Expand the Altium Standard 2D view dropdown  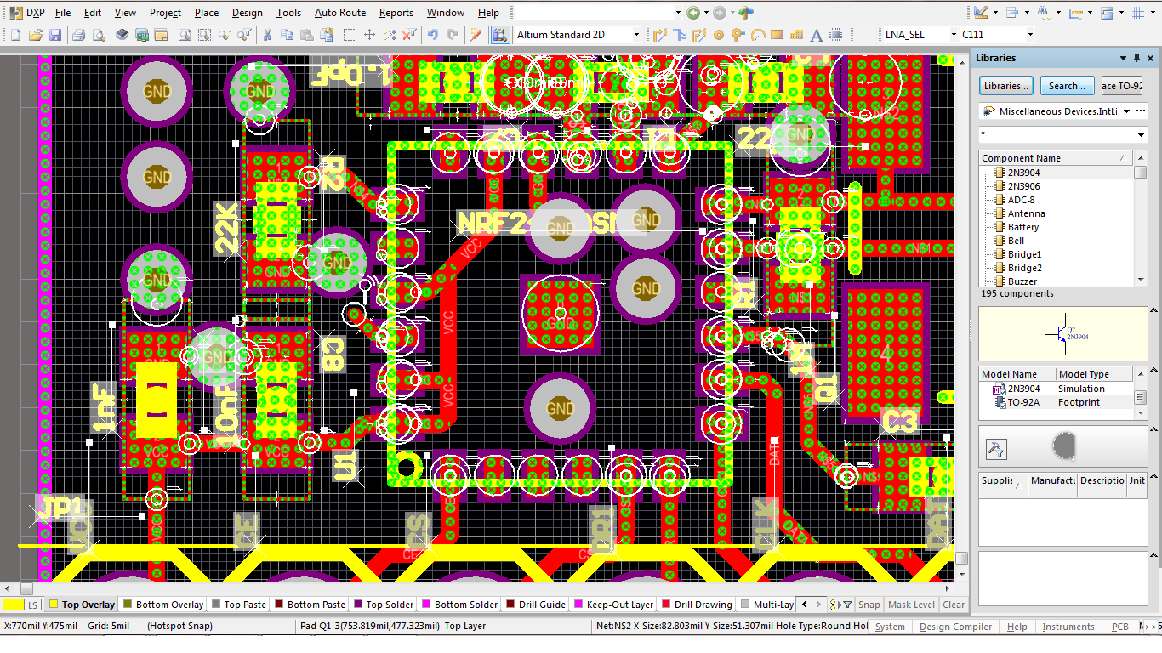tap(636, 35)
